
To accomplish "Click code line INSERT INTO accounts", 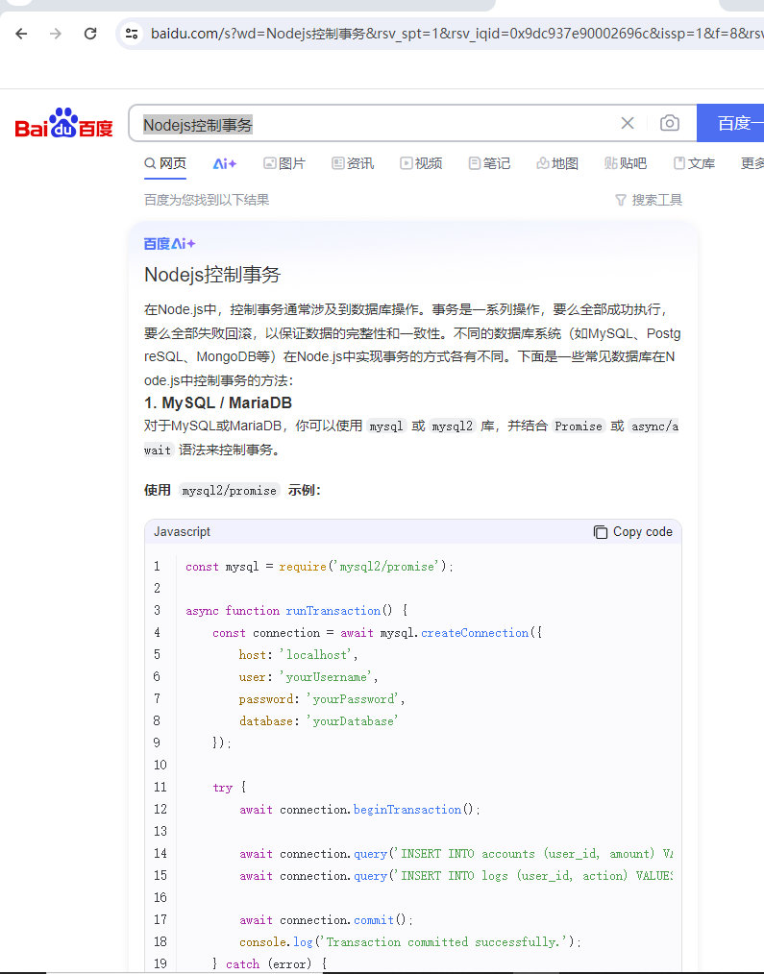I will pos(456,854).
